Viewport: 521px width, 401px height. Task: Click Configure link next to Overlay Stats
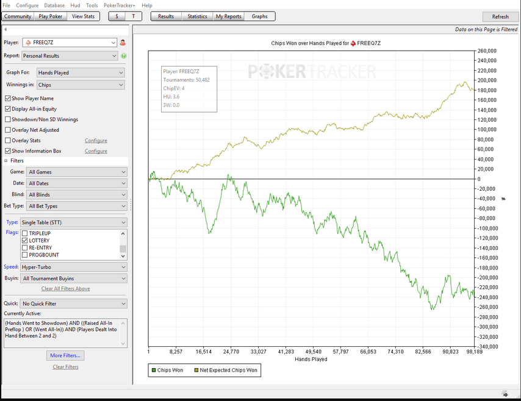[x=96, y=140]
